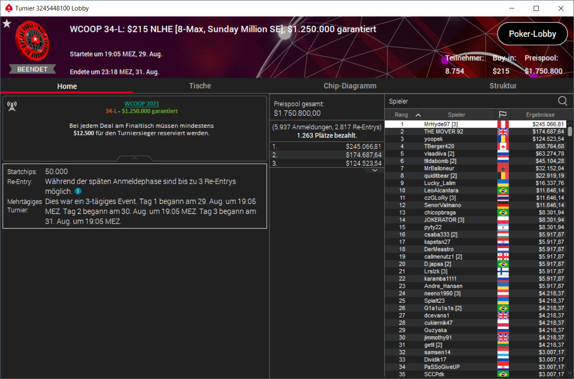This screenshot has width=574, height=379.
Task: Select the player row THE MOVER 92
Action: click(476, 132)
